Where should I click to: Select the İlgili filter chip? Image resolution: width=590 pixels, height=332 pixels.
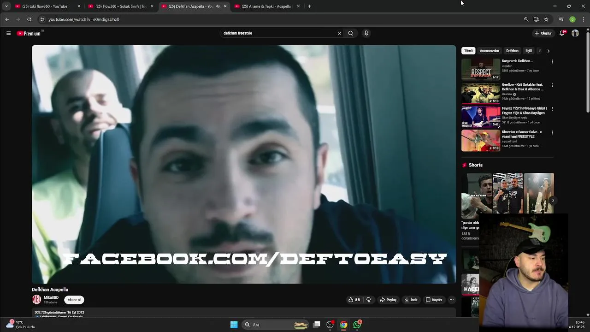click(529, 51)
